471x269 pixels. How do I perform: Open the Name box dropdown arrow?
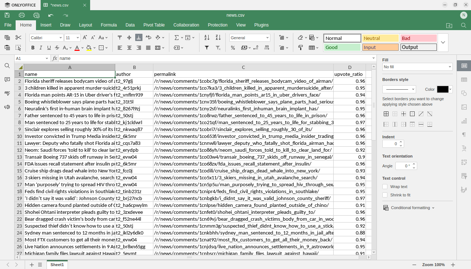coord(47,58)
